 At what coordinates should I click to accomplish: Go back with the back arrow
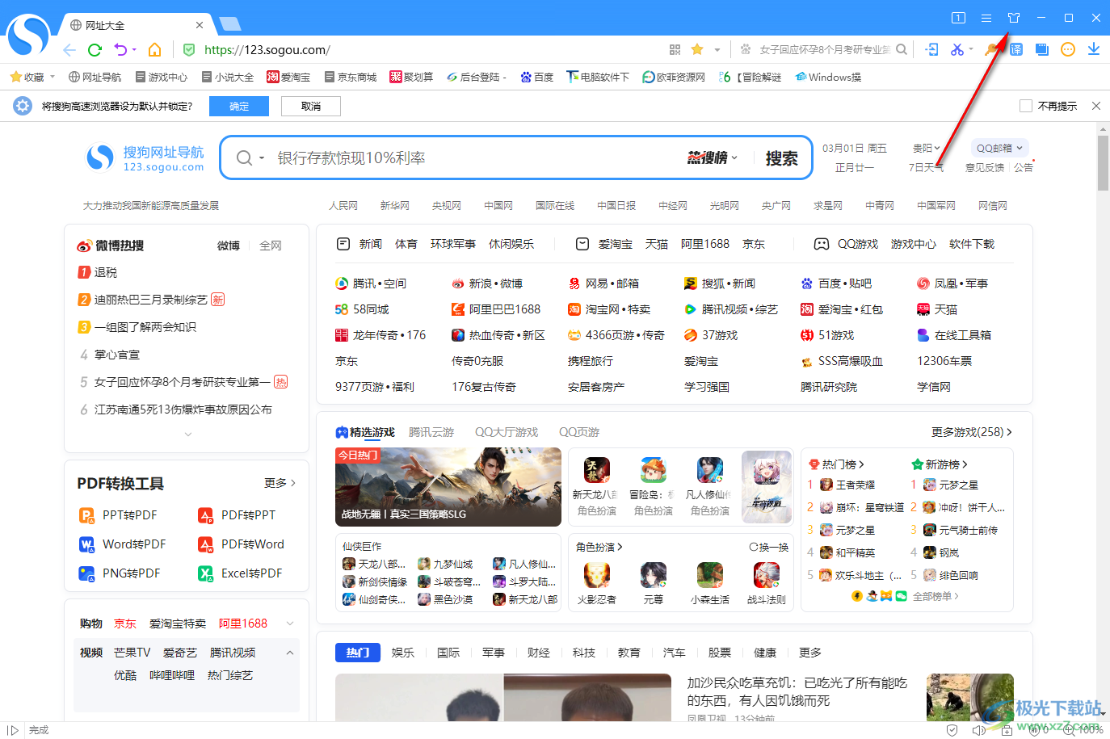click(69, 50)
